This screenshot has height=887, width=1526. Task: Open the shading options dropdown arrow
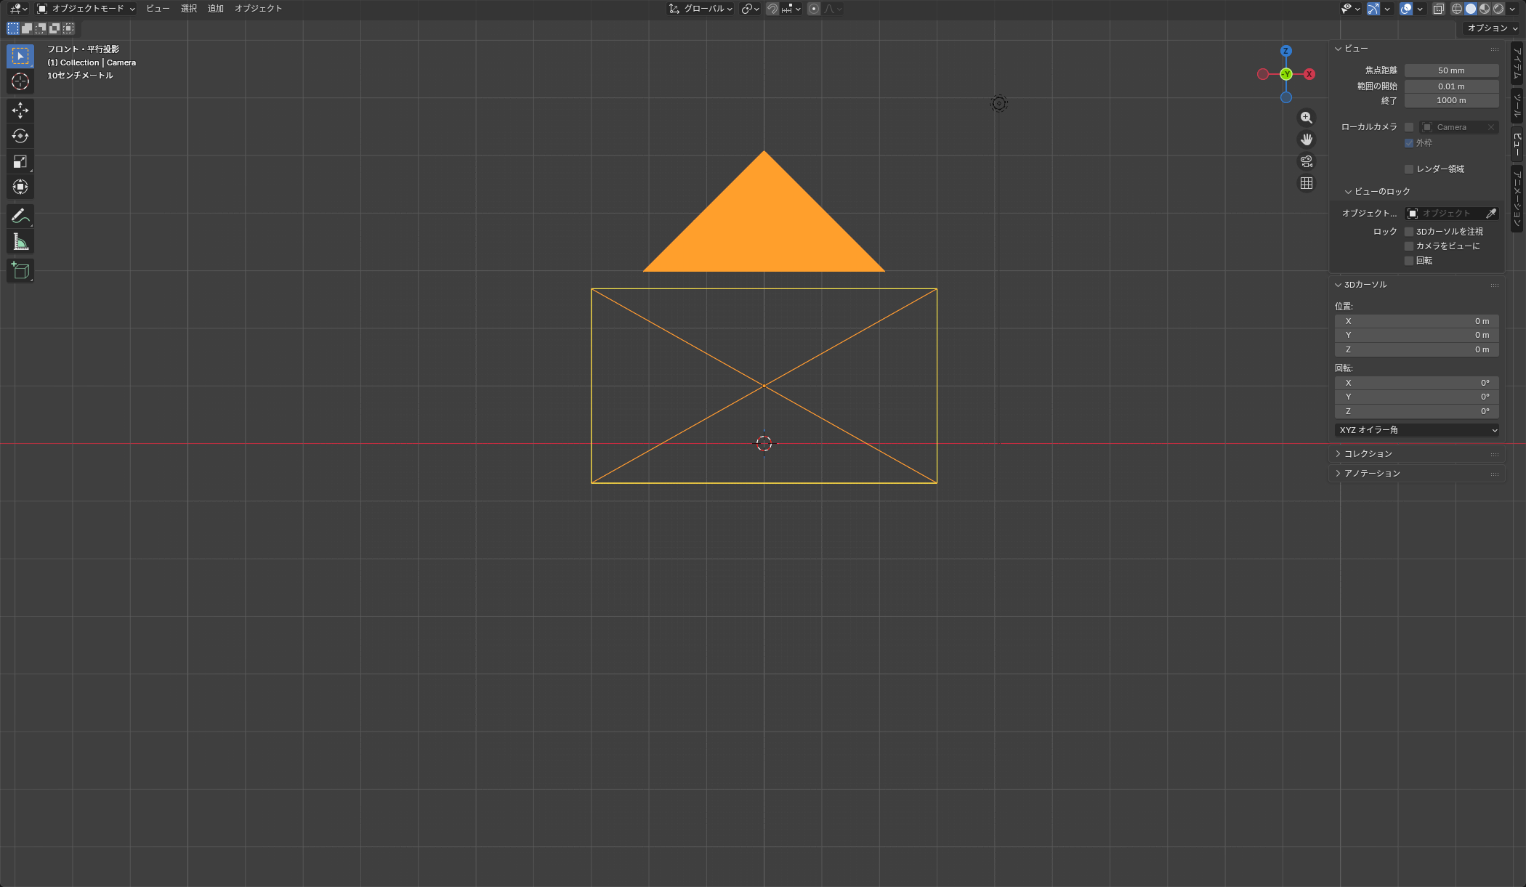(x=1513, y=9)
